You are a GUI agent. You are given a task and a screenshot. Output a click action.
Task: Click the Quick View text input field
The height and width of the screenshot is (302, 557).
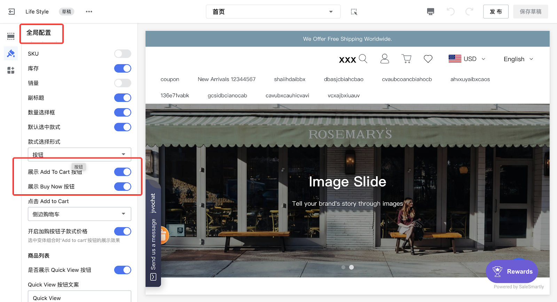tap(79, 297)
